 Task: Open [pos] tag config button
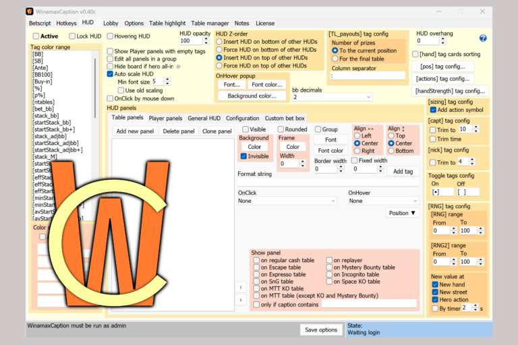(x=442, y=66)
